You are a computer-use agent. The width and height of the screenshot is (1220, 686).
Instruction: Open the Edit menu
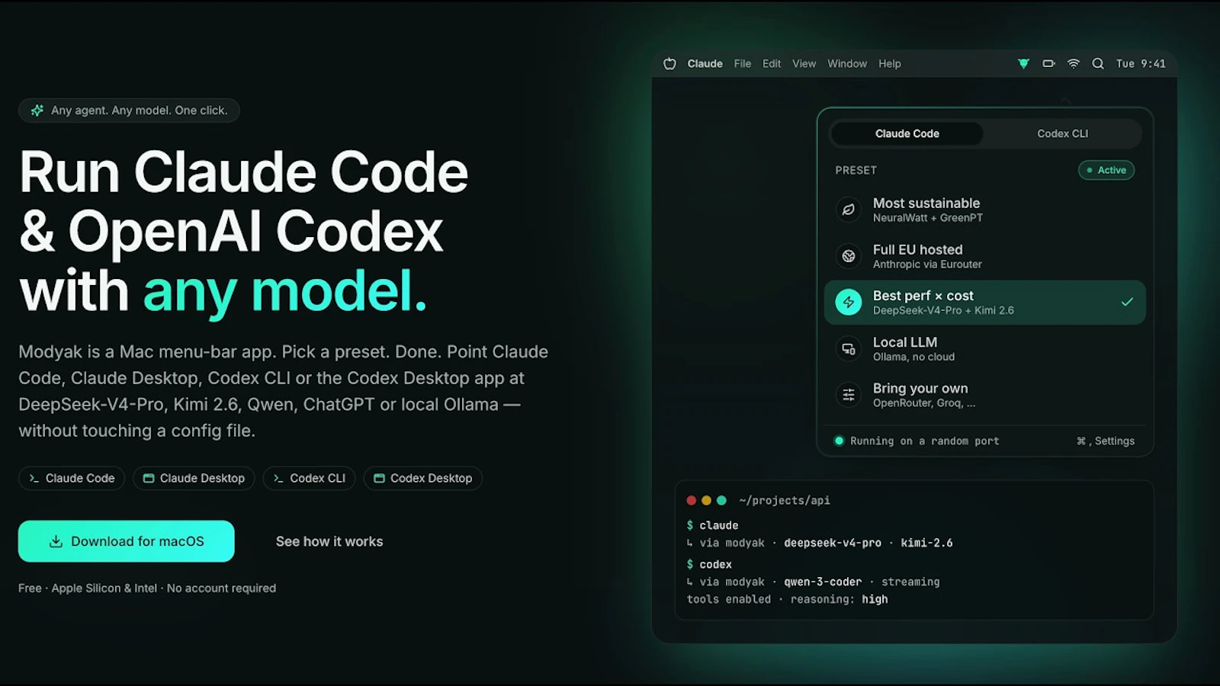point(772,64)
